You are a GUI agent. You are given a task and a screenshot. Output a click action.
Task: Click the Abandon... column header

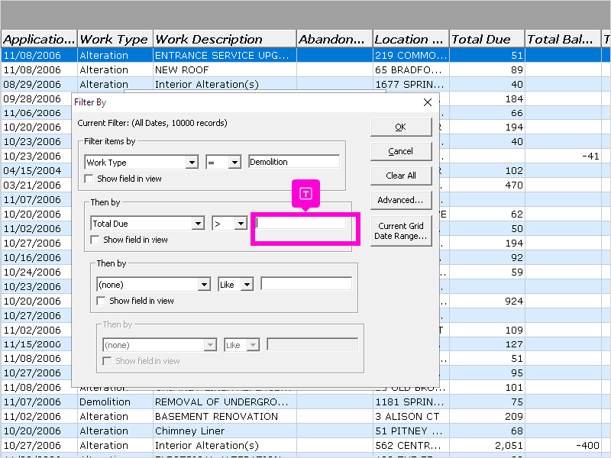[x=335, y=39]
